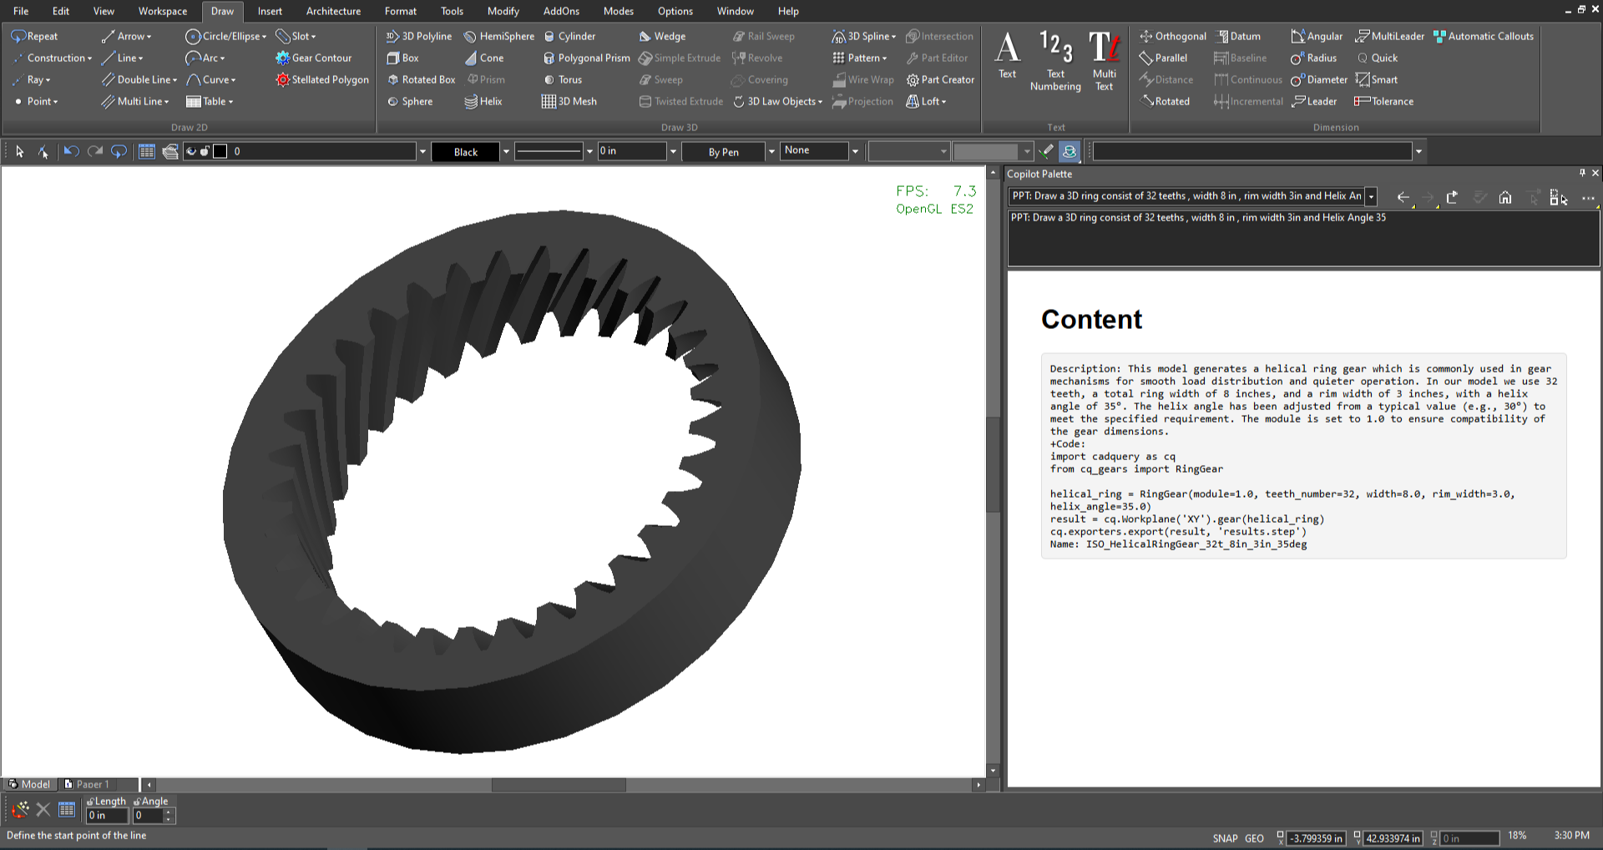Open the Black color dropdown arrow

click(506, 151)
